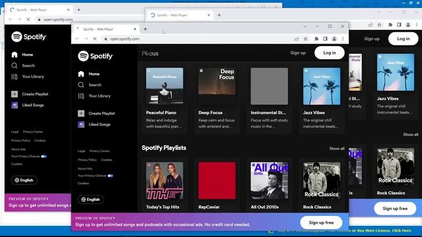
Task: Open the Extensions puzzle icon in the front window
Action: coord(316,39)
